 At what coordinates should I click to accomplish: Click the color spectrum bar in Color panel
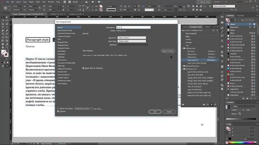(242, 143)
